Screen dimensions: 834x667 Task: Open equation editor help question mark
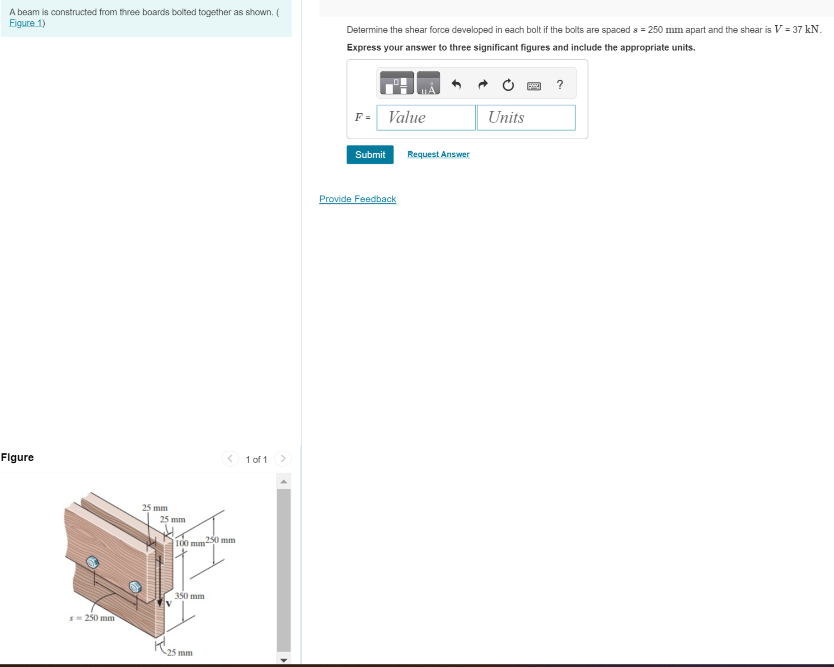click(x=560, y=84)
